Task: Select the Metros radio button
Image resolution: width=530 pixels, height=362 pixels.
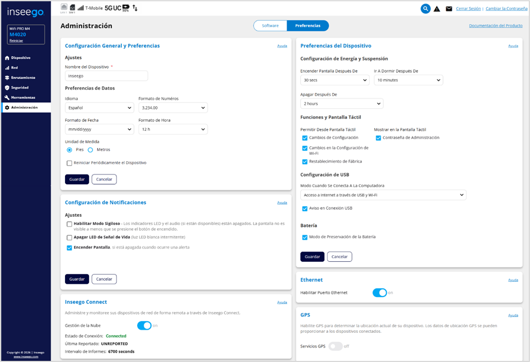Action: pos(90,150)
